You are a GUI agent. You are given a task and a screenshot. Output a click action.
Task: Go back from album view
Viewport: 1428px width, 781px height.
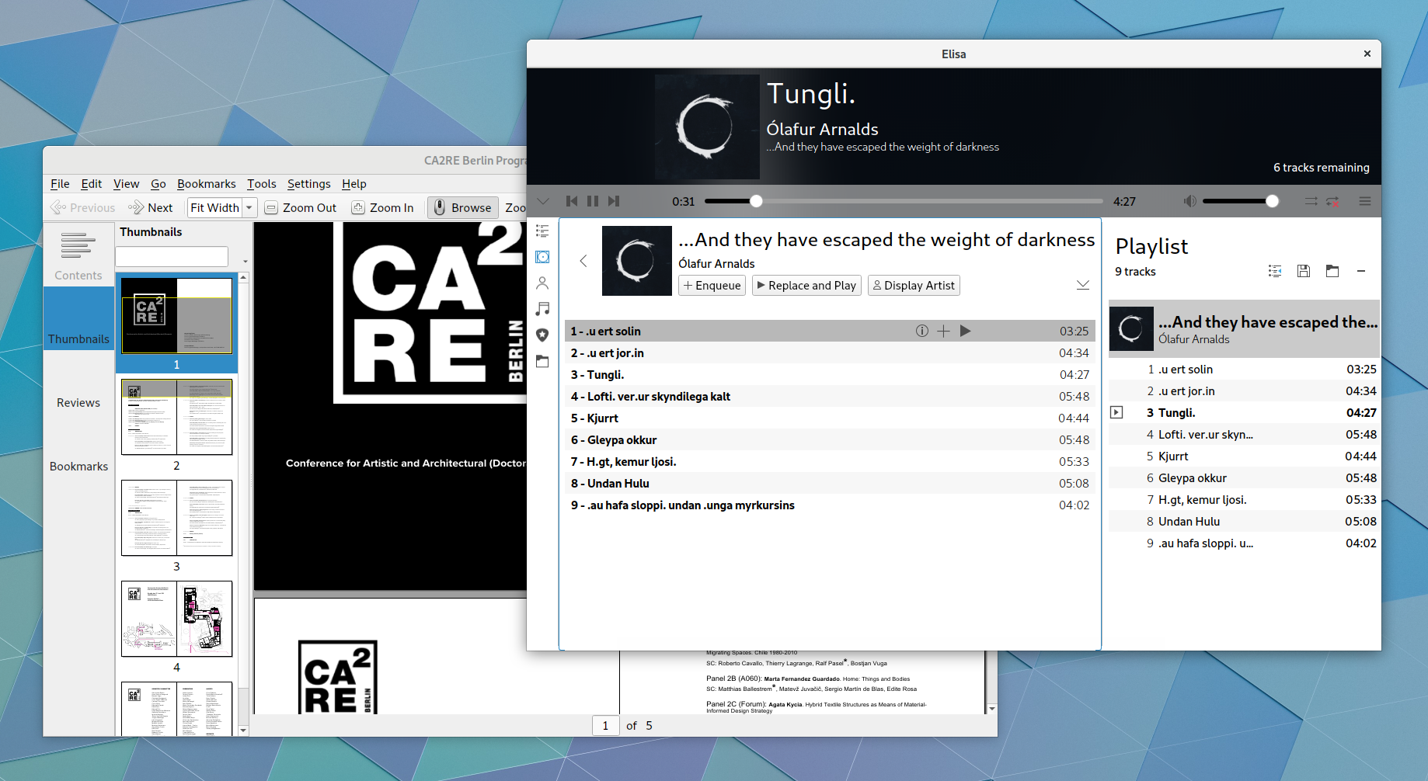click(x=583, y=261)
